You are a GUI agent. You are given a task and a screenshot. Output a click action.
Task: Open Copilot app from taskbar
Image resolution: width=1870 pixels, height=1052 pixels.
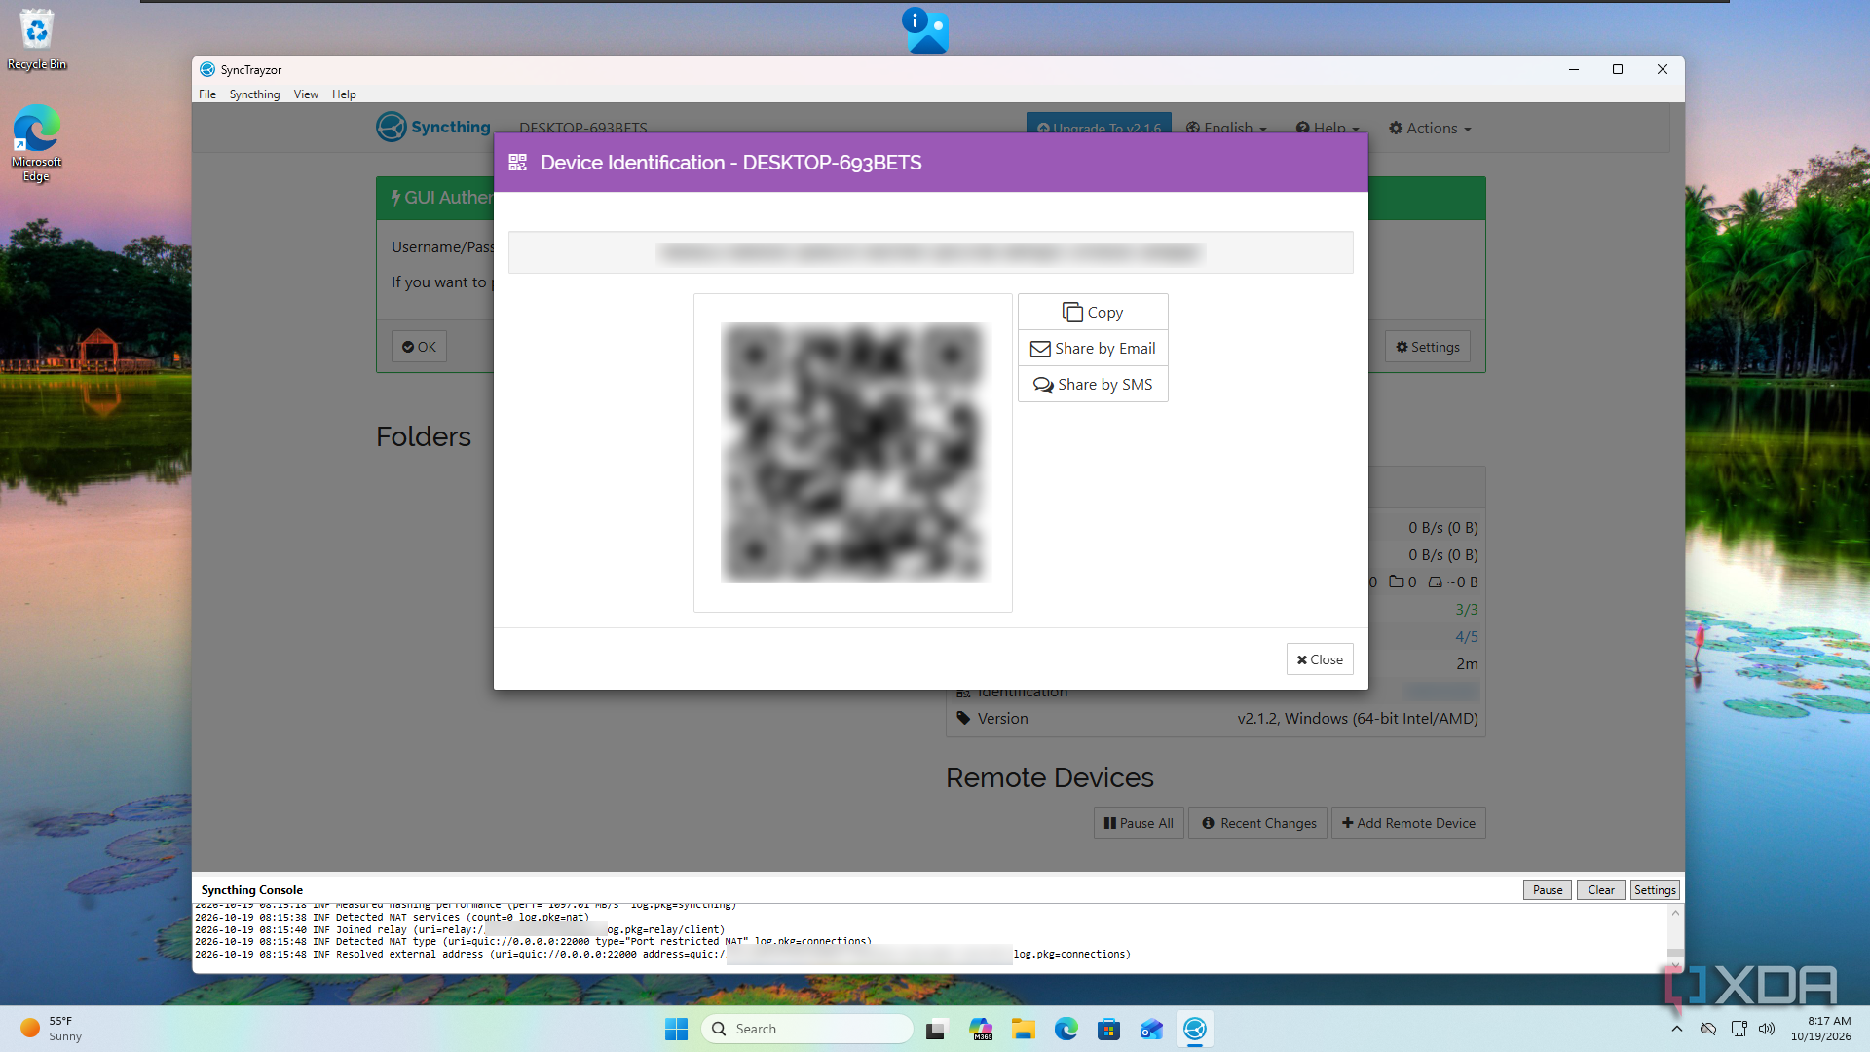[980, 1029]
